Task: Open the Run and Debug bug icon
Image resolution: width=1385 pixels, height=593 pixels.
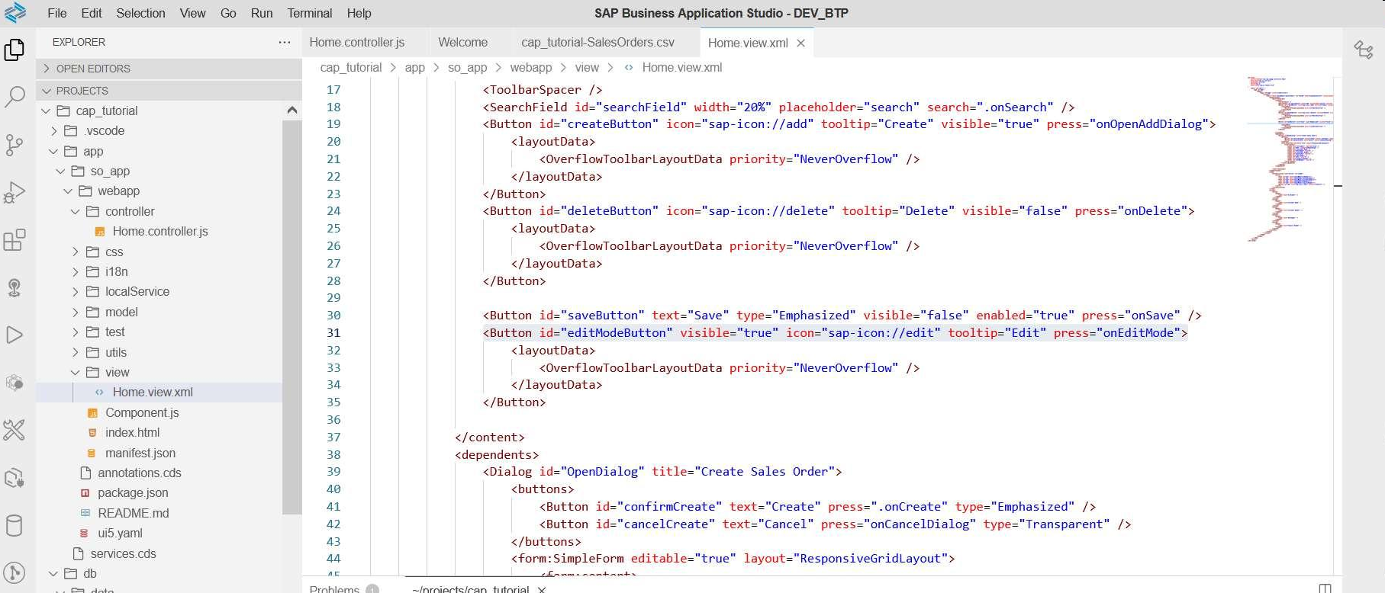Action: (14, 193)
